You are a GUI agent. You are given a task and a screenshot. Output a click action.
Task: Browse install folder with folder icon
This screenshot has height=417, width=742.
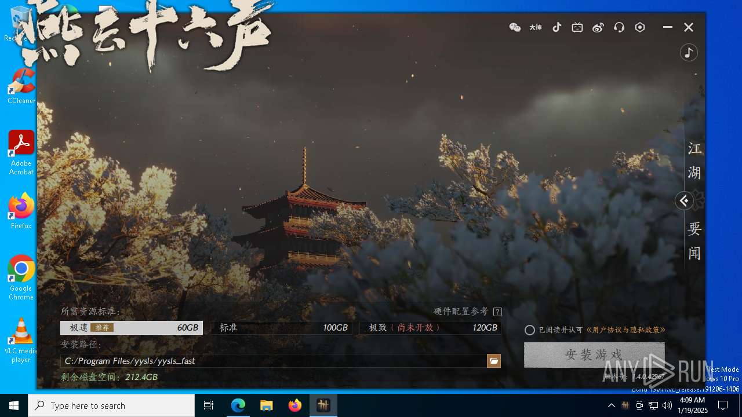click(494, 361)
